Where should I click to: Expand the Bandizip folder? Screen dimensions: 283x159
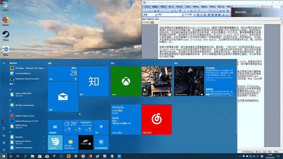[x=27, y=137]
